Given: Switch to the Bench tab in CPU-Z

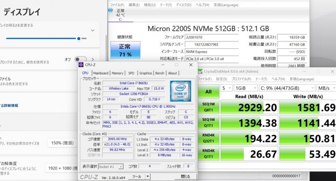Looking at the screenshot, I should pyautogui.click(x=160, y=73).
